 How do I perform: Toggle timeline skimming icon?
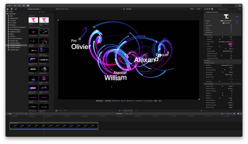222,114
